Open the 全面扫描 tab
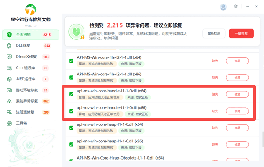This screenshot has height=167, width=264. 31,35
